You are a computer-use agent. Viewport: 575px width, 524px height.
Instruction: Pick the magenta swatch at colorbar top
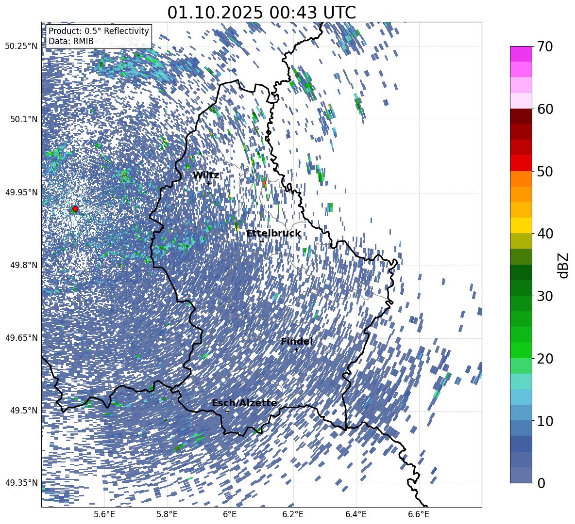point(521,54)
